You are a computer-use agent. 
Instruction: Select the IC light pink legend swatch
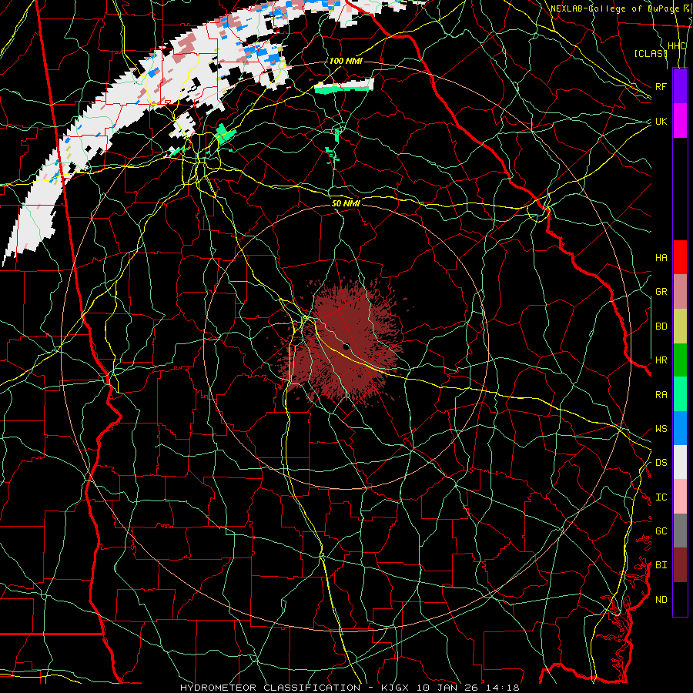680,497
